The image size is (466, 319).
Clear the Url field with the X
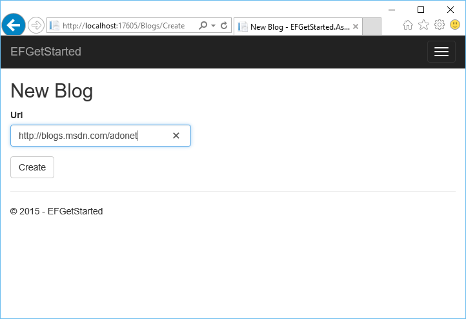pos(176,136)
